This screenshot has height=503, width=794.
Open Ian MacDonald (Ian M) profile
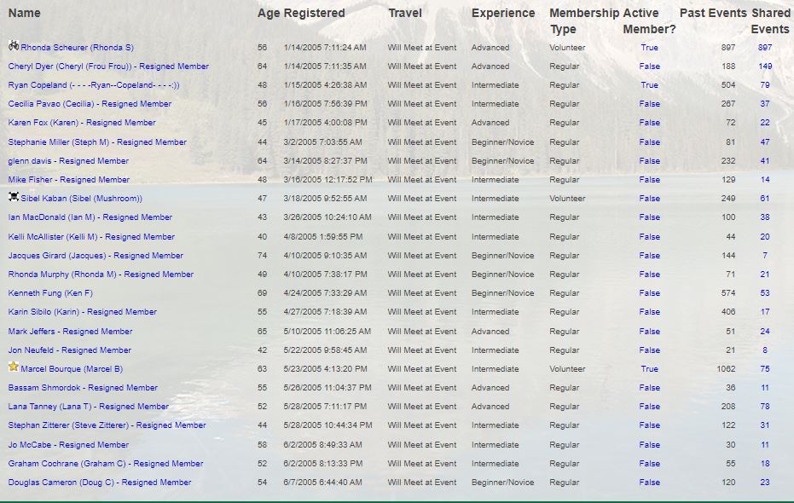pyautogui.click(x=90, y=217)
